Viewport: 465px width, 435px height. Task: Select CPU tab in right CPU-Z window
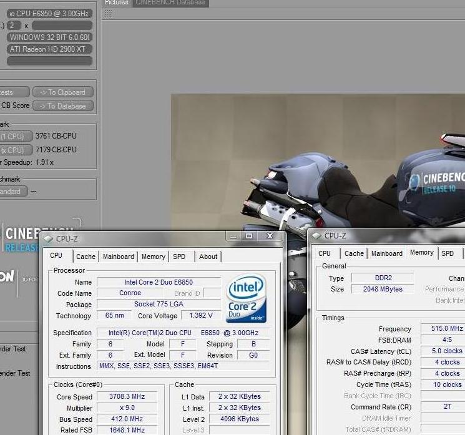click(x=325, y=253)
